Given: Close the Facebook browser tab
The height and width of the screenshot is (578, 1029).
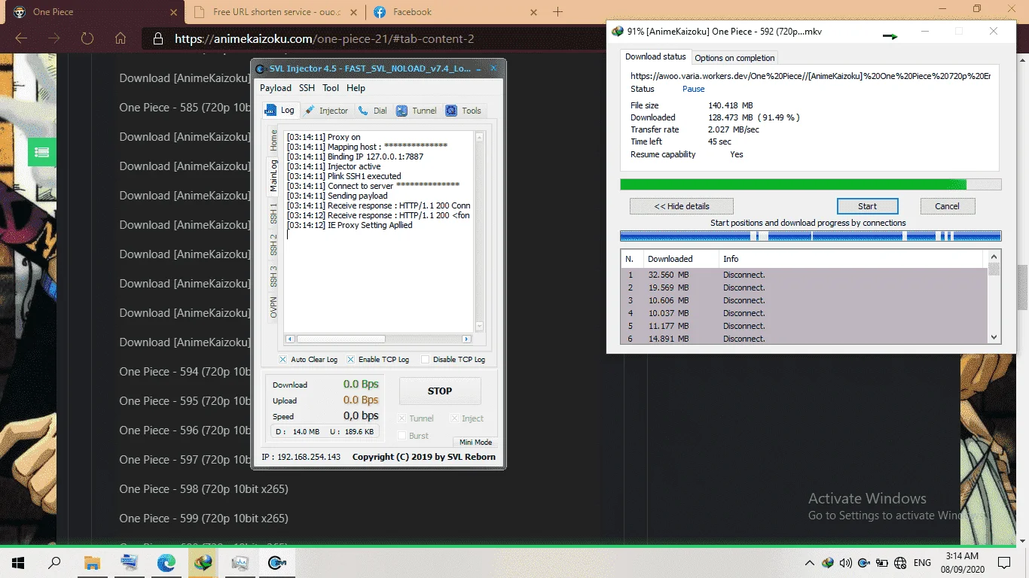Looking at the screenshot, I should click(533, 12).
